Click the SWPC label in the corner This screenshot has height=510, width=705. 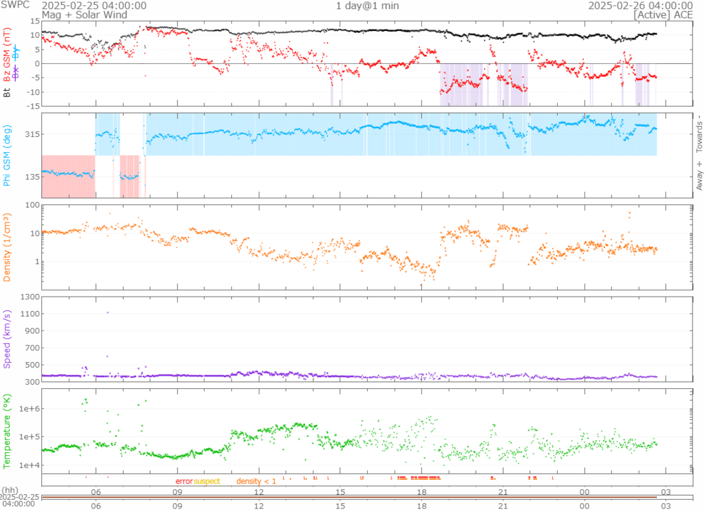tap(15, 5)
